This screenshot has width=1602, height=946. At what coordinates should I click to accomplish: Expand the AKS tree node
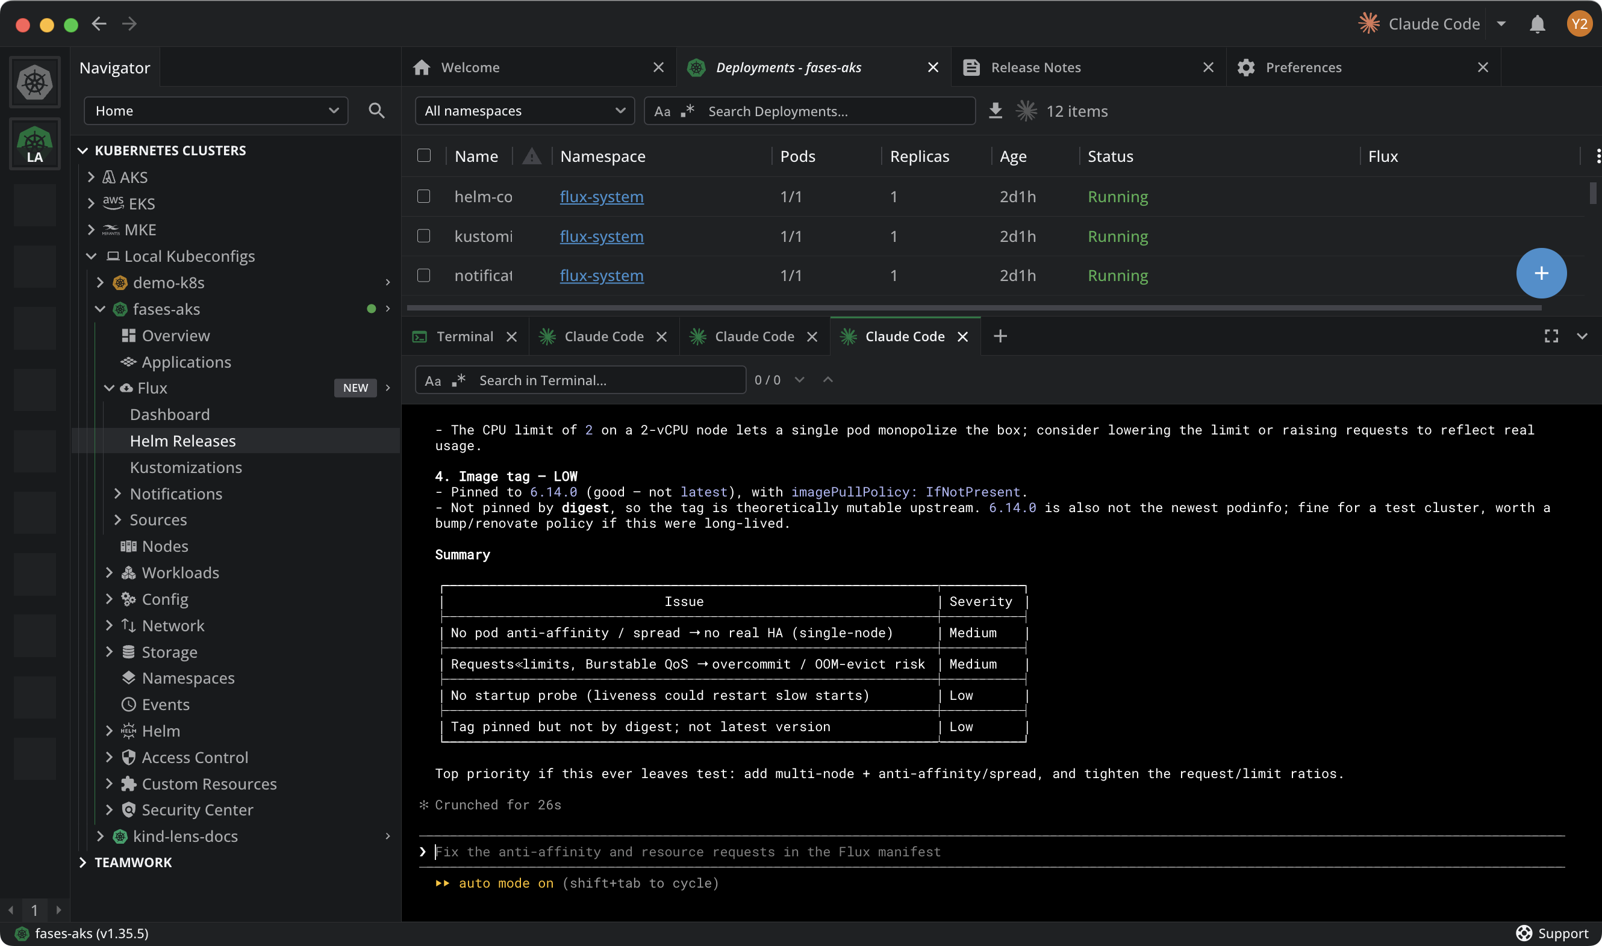[91, 177]
